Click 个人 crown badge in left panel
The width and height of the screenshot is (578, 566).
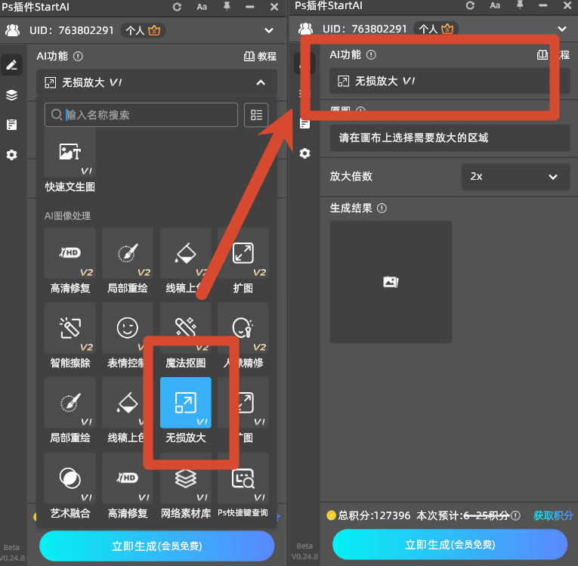click(143, 30)
